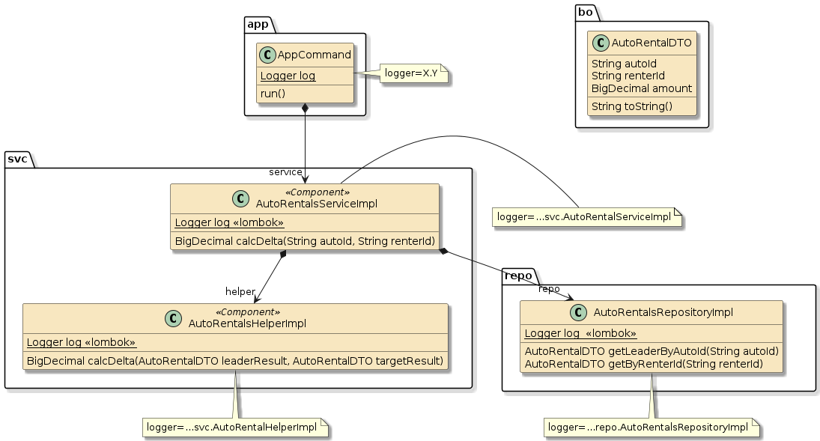Click the composition diamond toward the helper class

point(283,255)
